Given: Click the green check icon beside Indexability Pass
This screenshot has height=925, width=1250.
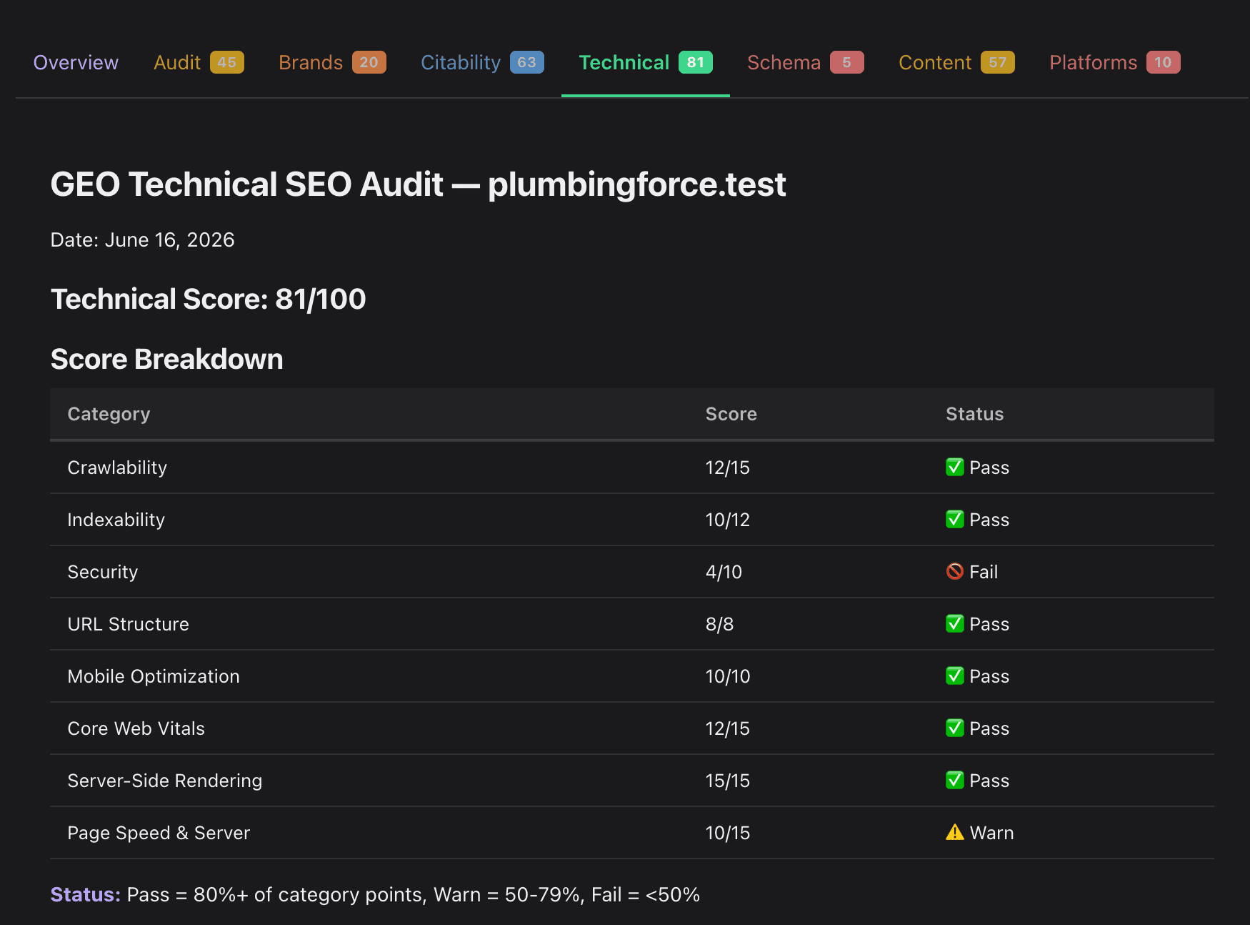Looking at the screenshot, I should 954,519.
